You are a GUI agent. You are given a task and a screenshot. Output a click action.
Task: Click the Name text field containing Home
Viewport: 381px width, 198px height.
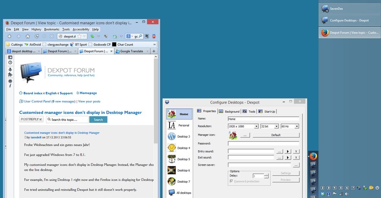pyautogui.click(x=263, y=119)
